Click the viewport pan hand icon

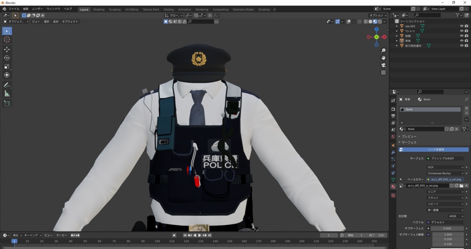pyautogui.click(x=383, y=57)
